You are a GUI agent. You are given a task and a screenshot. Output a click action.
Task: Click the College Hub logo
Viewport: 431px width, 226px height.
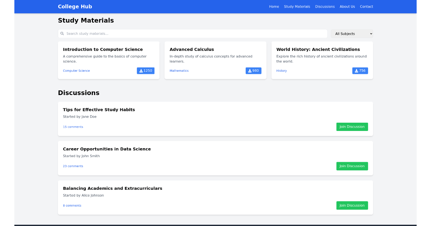[75, 6]
